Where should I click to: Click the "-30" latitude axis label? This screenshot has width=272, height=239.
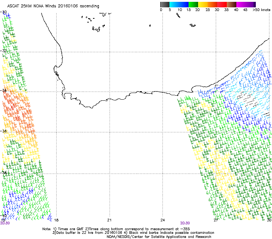tap(3, 12)
